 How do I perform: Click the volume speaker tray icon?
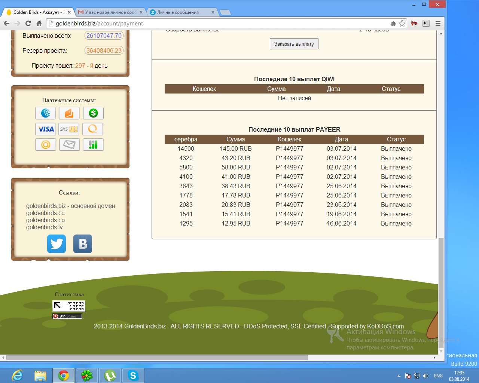coord(425,376)
